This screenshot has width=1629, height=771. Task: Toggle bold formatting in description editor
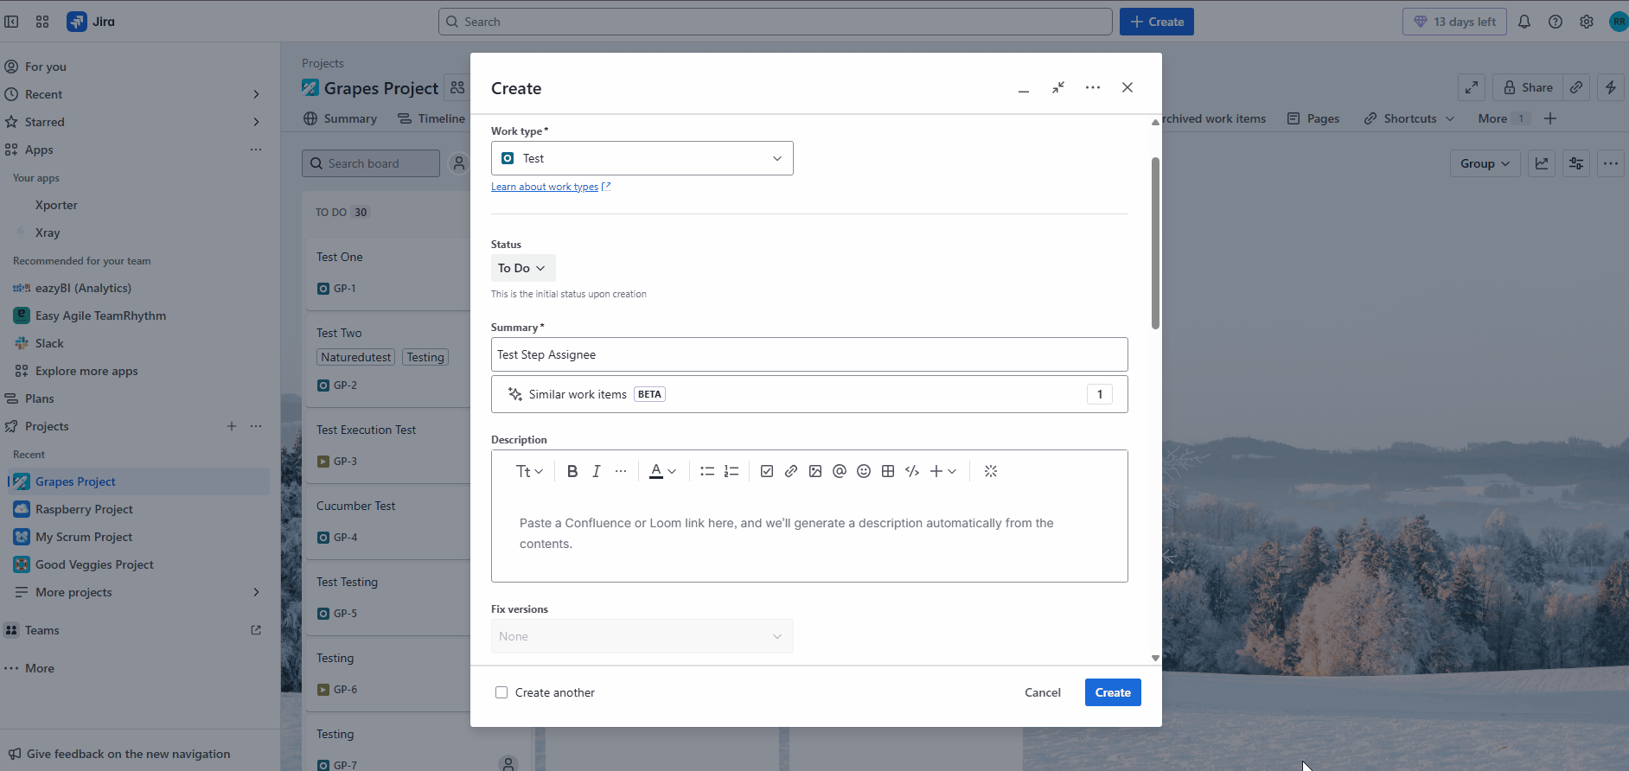[572, 471]
